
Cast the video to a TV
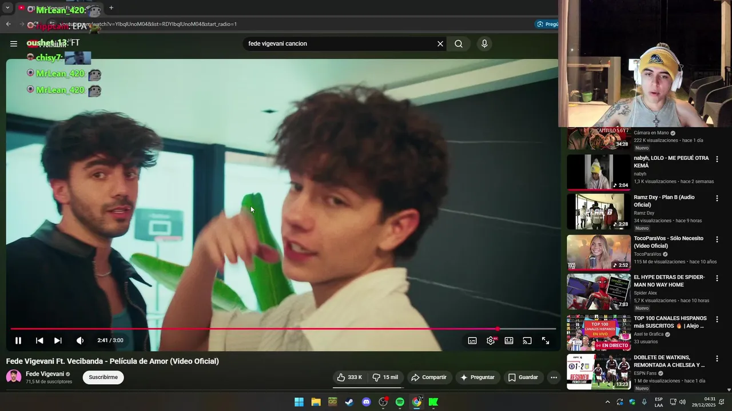coord(527,341)
